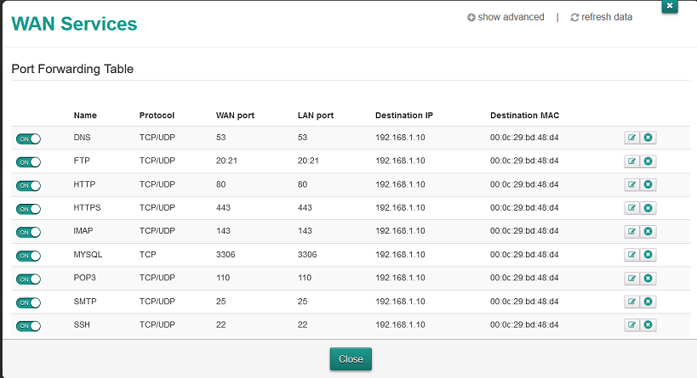697x378 pixels.
Task: Edit the HTTPS port forwarding rule
Action: pyautogui.click(x=631, y=207)
